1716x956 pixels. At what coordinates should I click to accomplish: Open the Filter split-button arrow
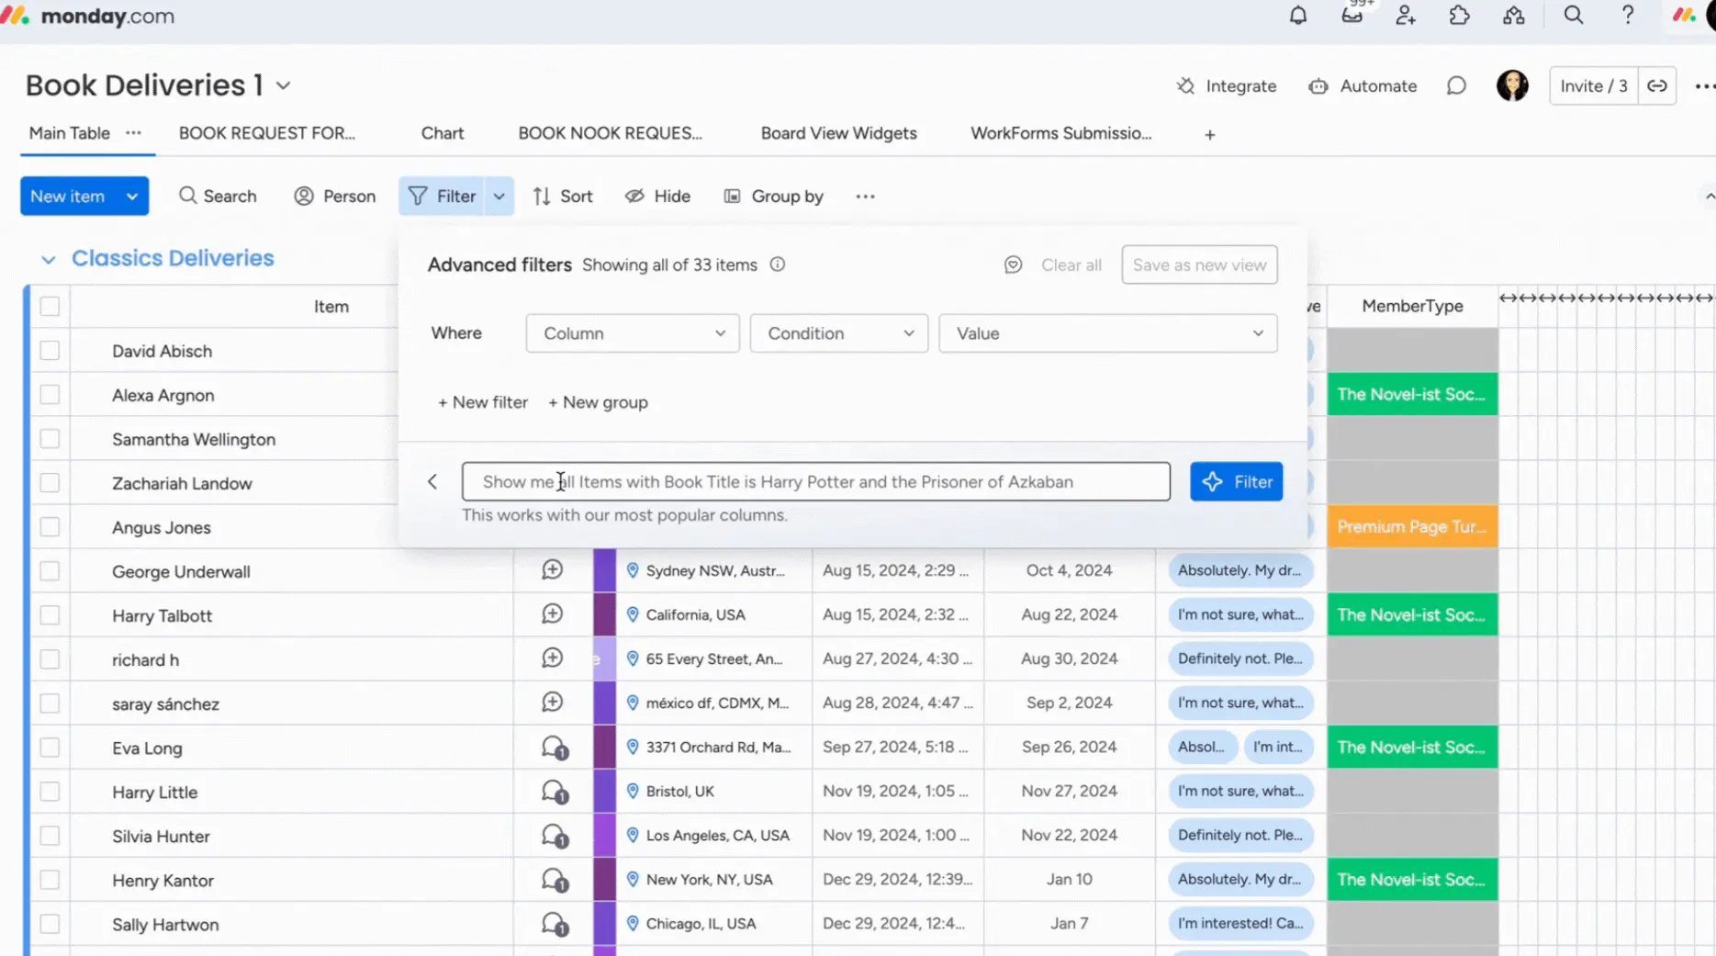(499, 197)
